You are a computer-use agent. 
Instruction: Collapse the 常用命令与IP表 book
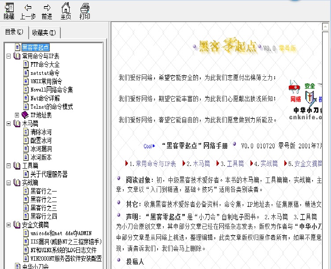(9, 56)
